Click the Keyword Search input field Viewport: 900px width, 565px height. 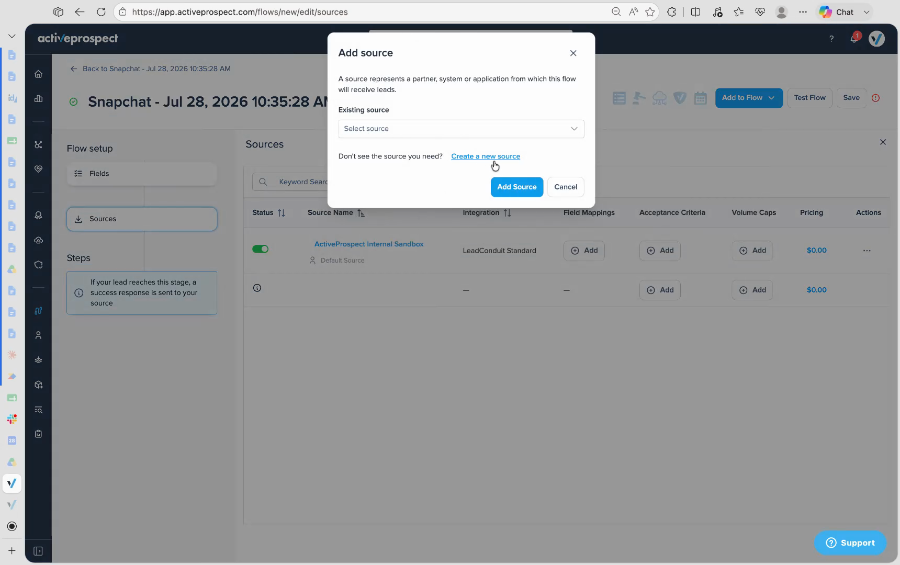click(290, 182)
